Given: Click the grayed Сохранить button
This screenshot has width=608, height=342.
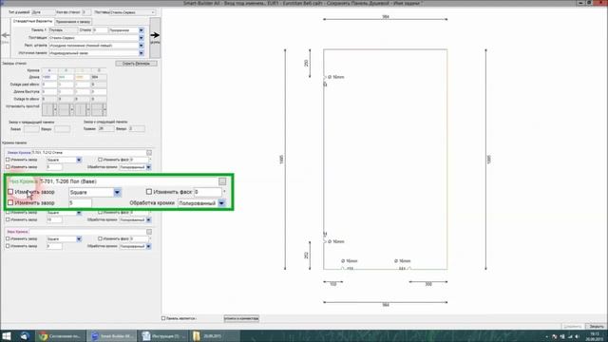Looking at the screenshot, I should [x=573, y=327].
